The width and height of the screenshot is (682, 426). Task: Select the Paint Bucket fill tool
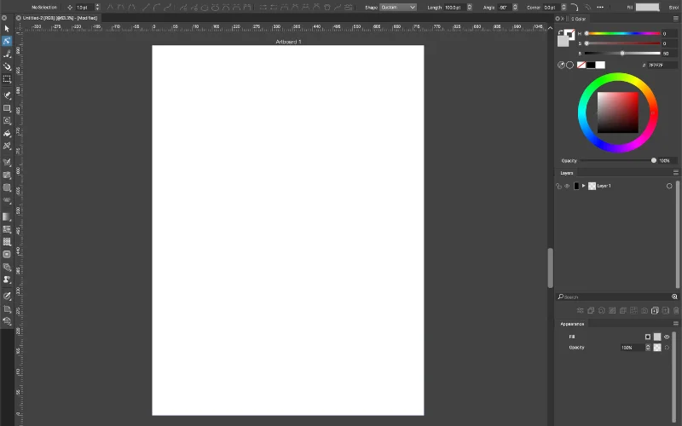[7, 134]
